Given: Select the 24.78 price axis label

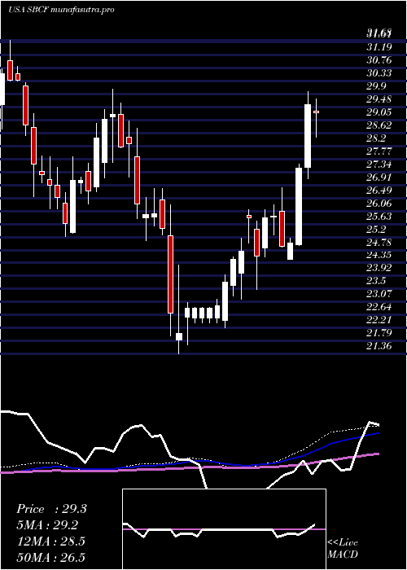Looking at the screenshot, I should tap(379, 243).
